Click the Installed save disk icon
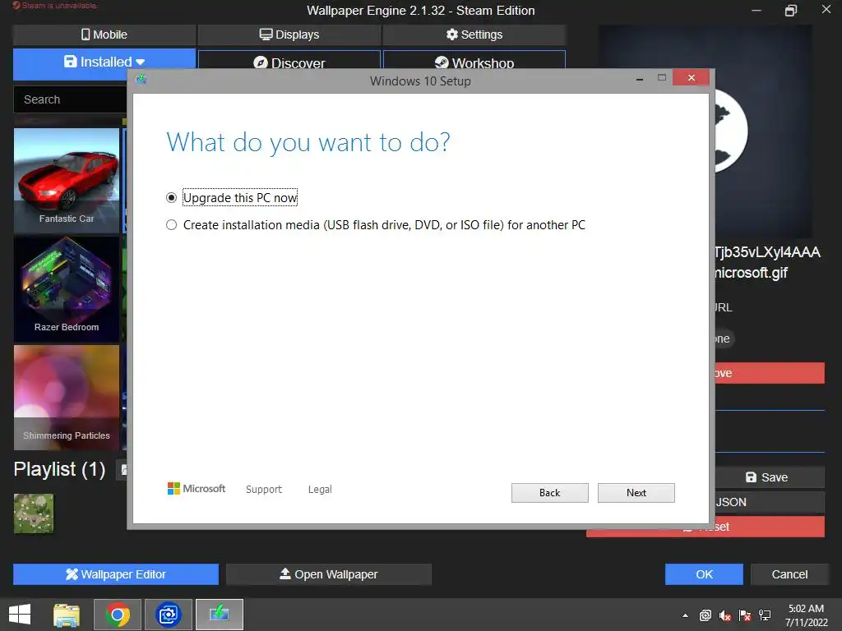This screenshot has height=631, width=842. point(71,62)
